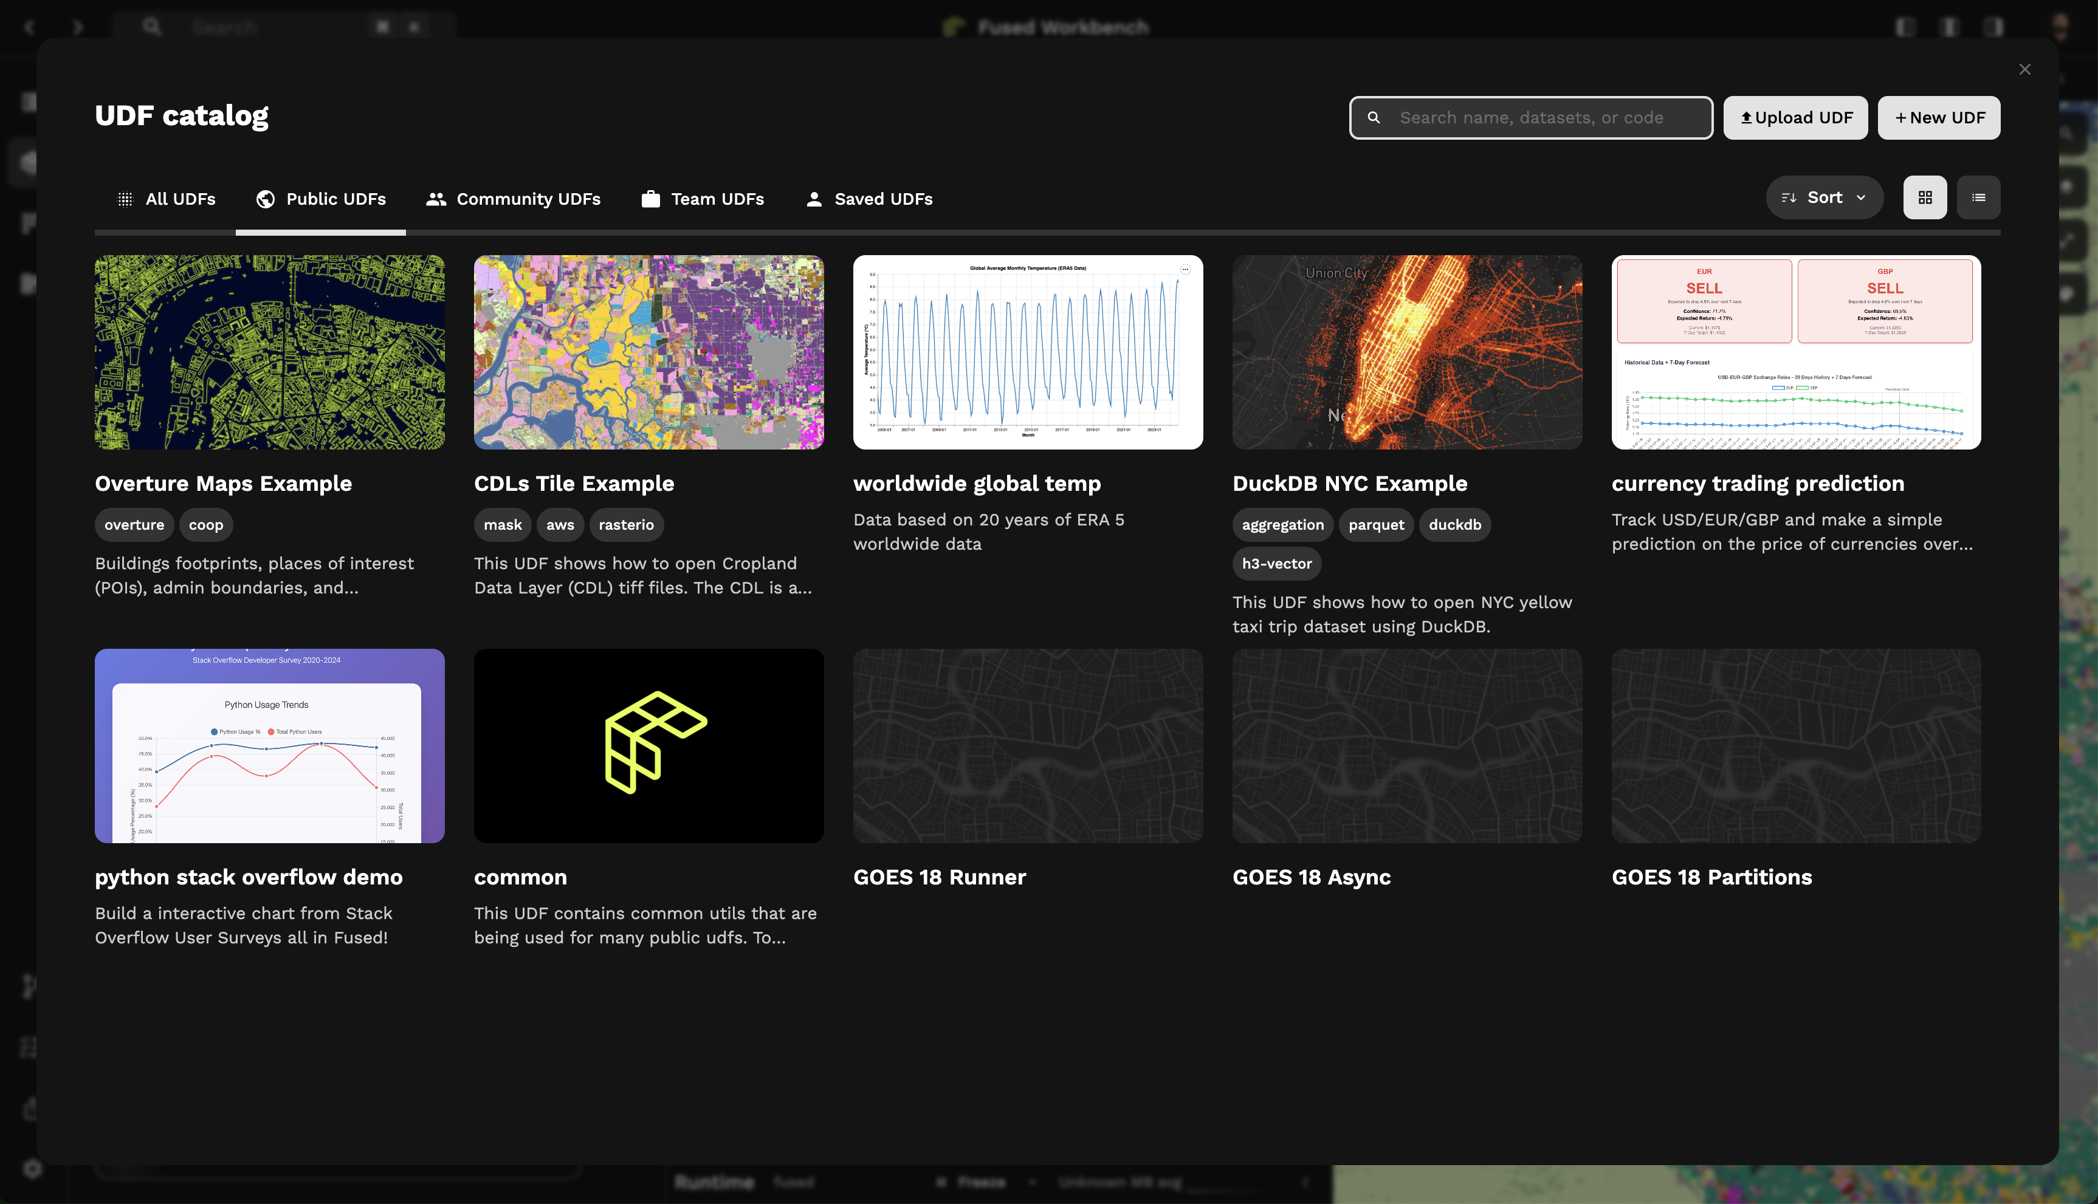The height and width of the screenshot is (1204, 2098).
Task: Open the Team UDFs tab
Action: [x=703, y=199]
